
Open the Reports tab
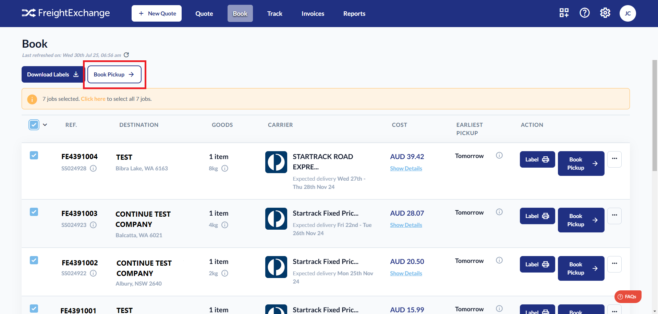pyautogui.click(x=354, y=13)
